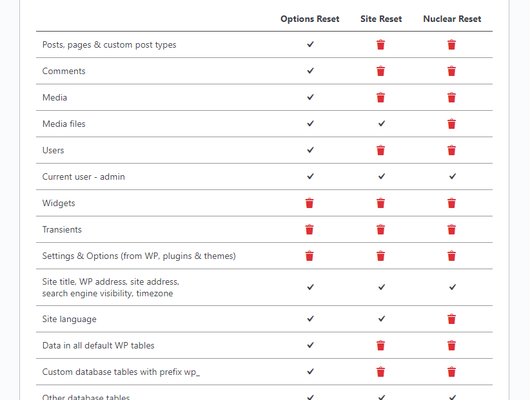
Task: Click the Site Reset trash icon for Comments
Action: [381, 71]
